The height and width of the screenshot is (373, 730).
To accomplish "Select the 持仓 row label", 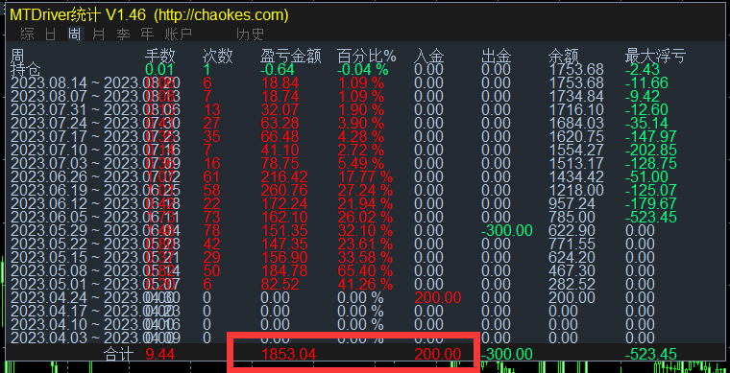I will click(x=26, y=70).
